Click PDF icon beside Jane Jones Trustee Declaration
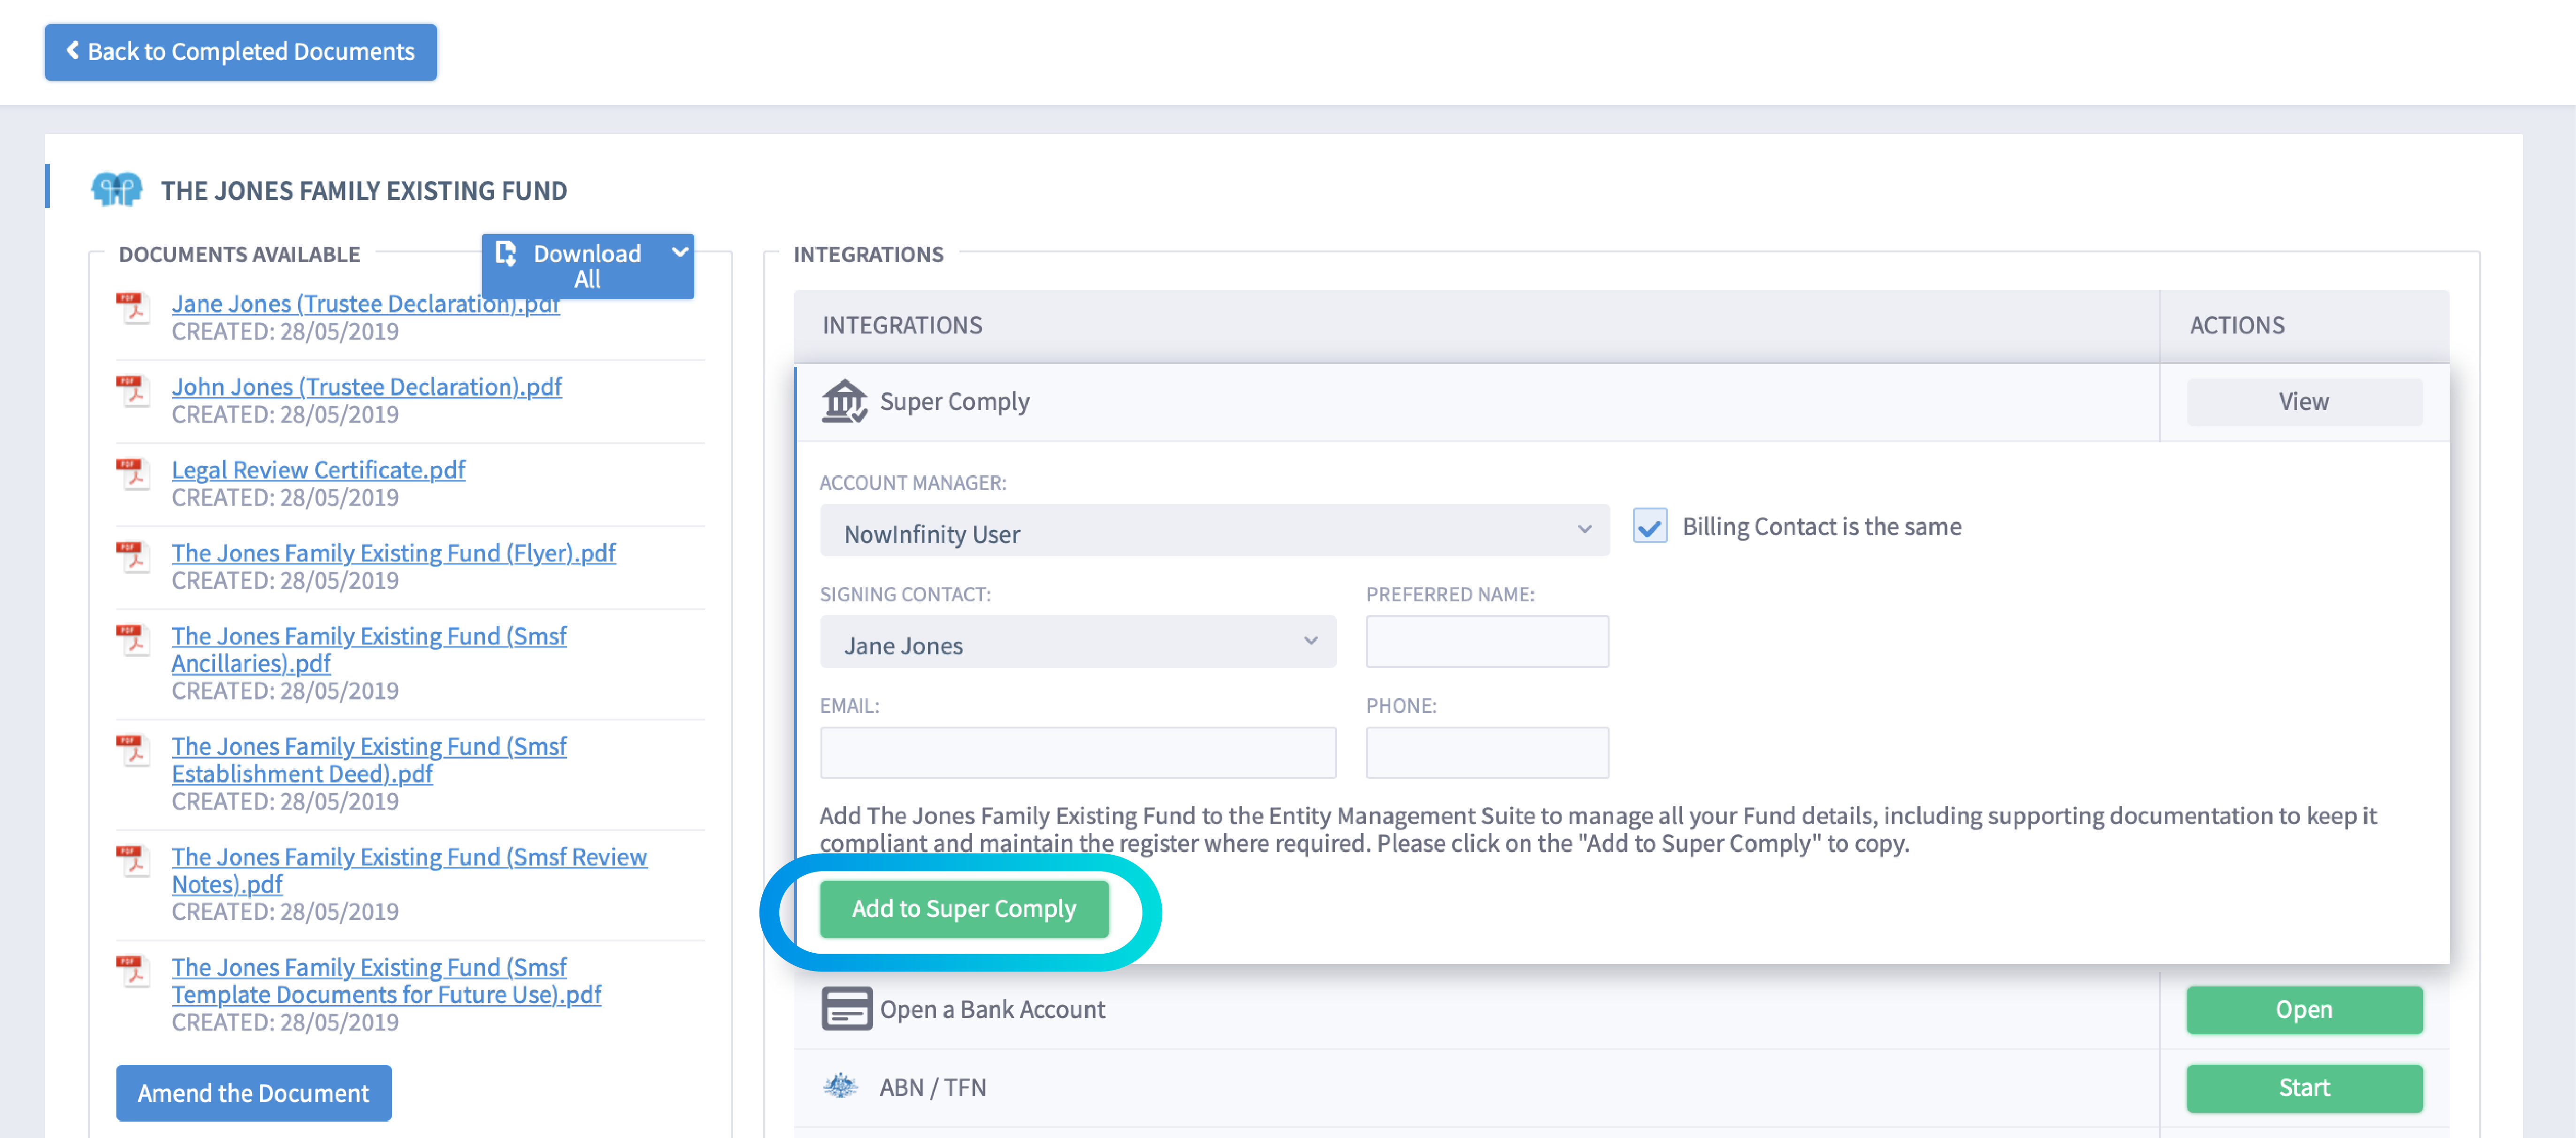 tap(133, 308)
